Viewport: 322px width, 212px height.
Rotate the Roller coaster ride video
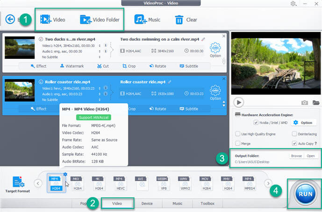[157, 109]
